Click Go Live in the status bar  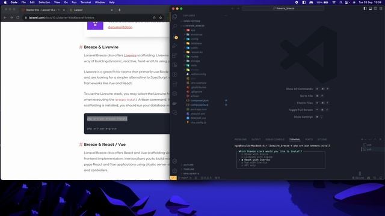tap(359, 178)
